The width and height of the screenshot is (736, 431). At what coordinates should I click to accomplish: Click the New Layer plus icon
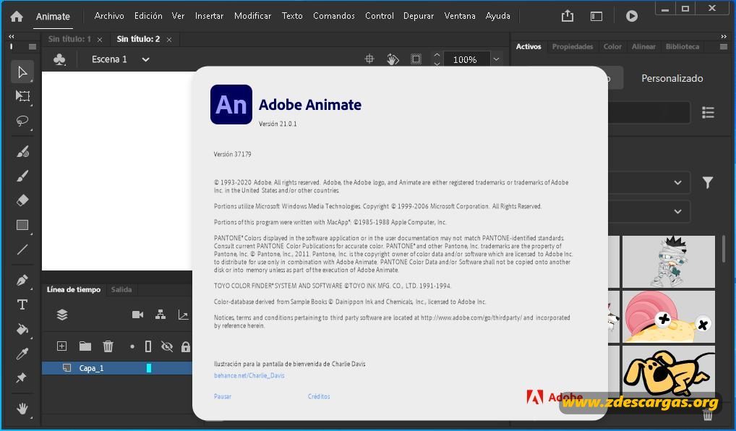pos(61,346)
